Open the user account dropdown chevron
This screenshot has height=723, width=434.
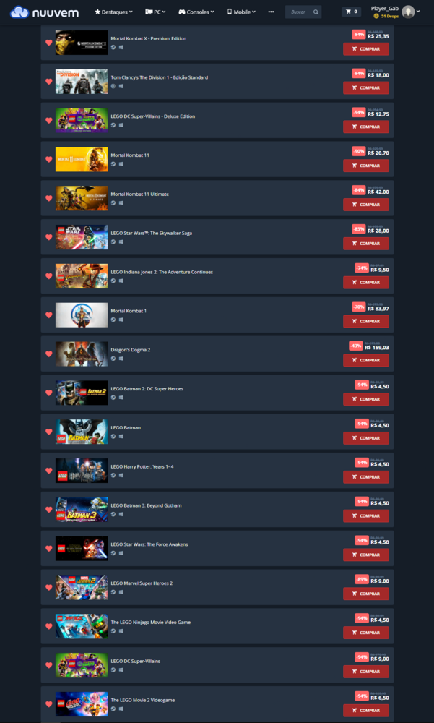(418, 12)
